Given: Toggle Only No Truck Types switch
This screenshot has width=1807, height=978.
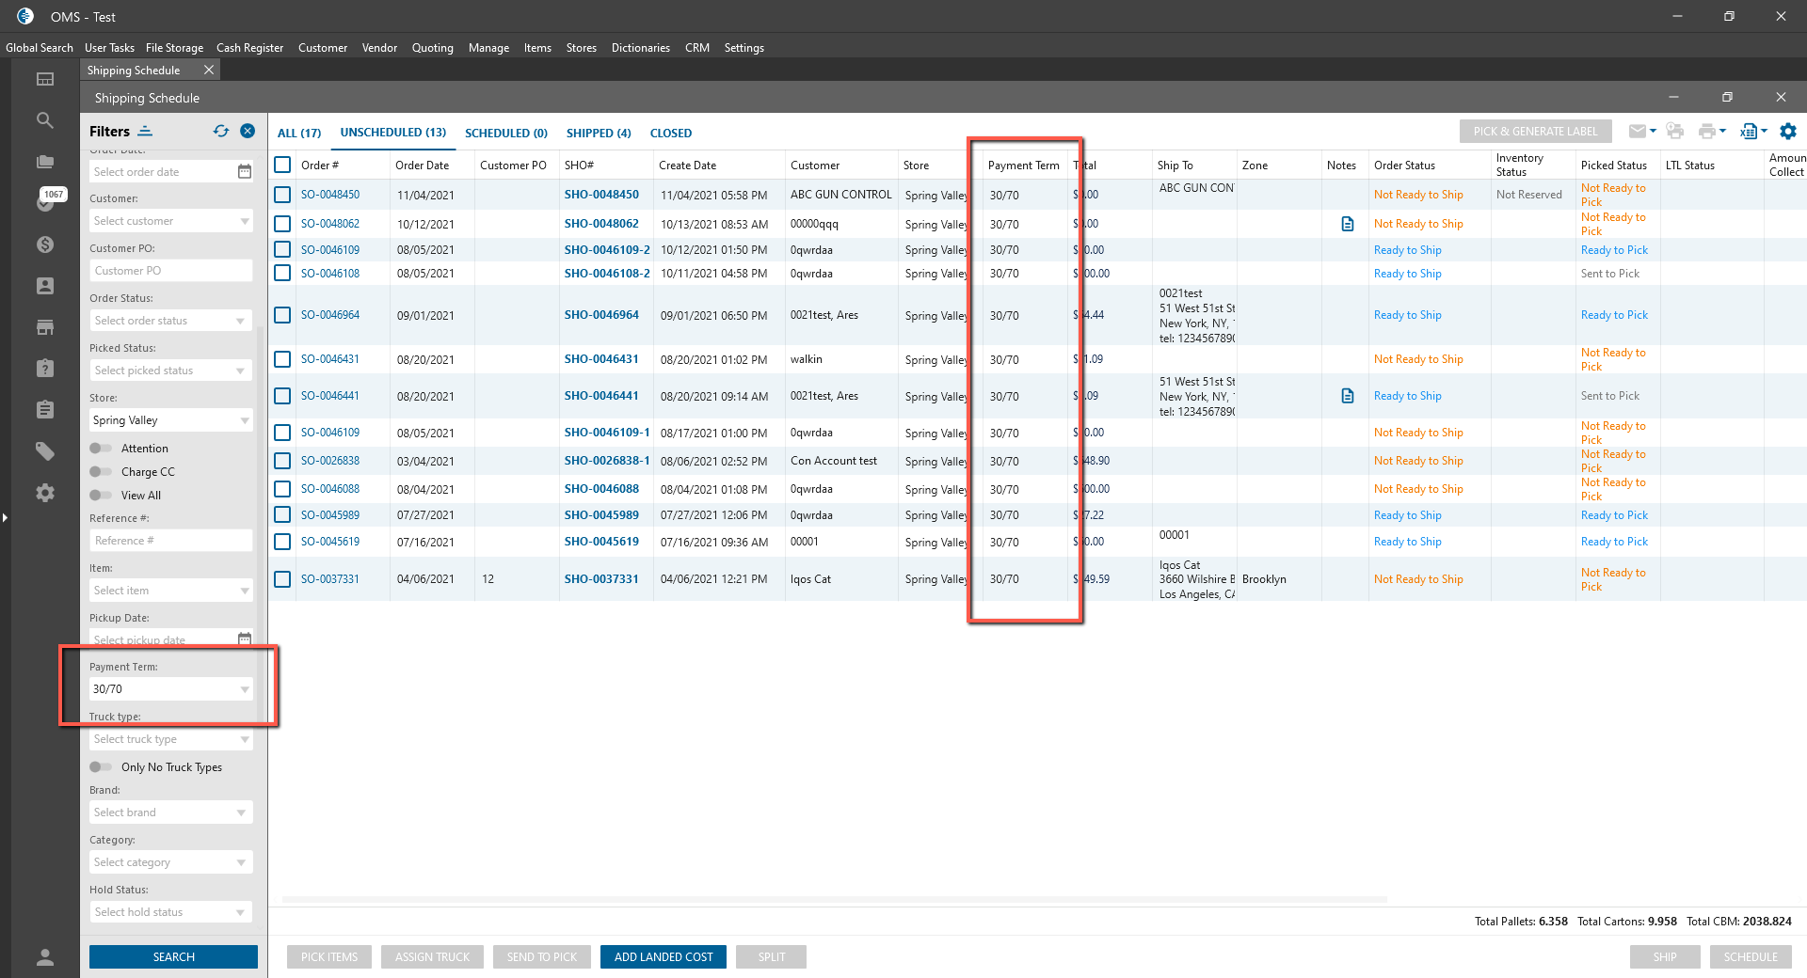Looking at the screenshot, I should (x=101, y=767).
